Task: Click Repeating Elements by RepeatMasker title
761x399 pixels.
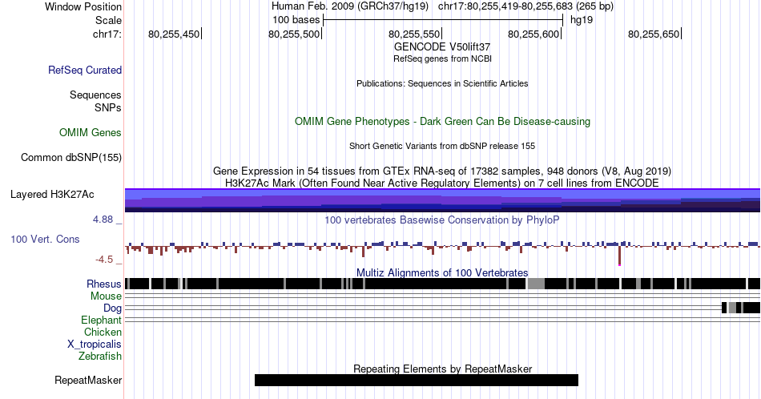Action: click(x=442, y=369)
